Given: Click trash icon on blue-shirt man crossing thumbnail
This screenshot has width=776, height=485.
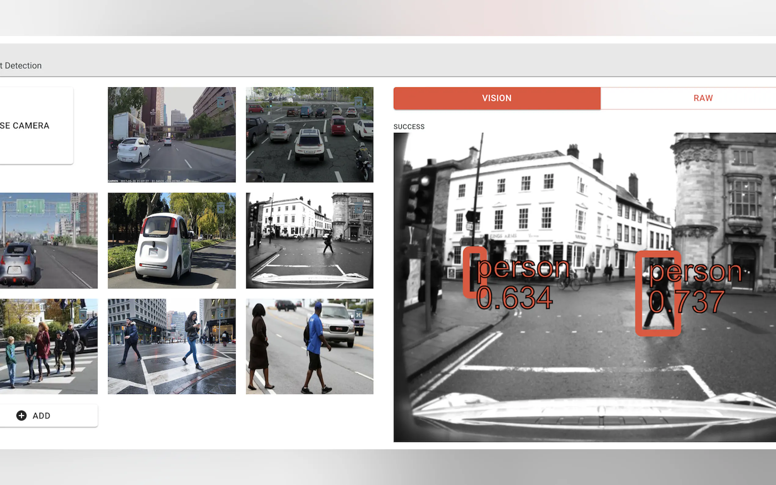Looking at the screenshot, I should [359, 315].
